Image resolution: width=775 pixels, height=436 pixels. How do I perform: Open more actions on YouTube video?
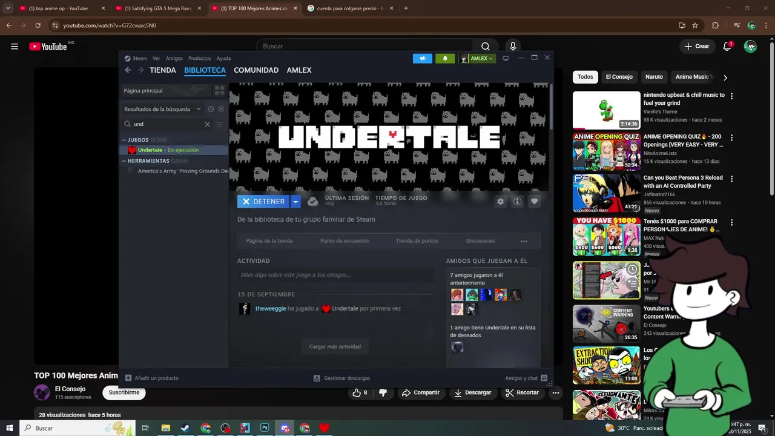coord(555,392)
